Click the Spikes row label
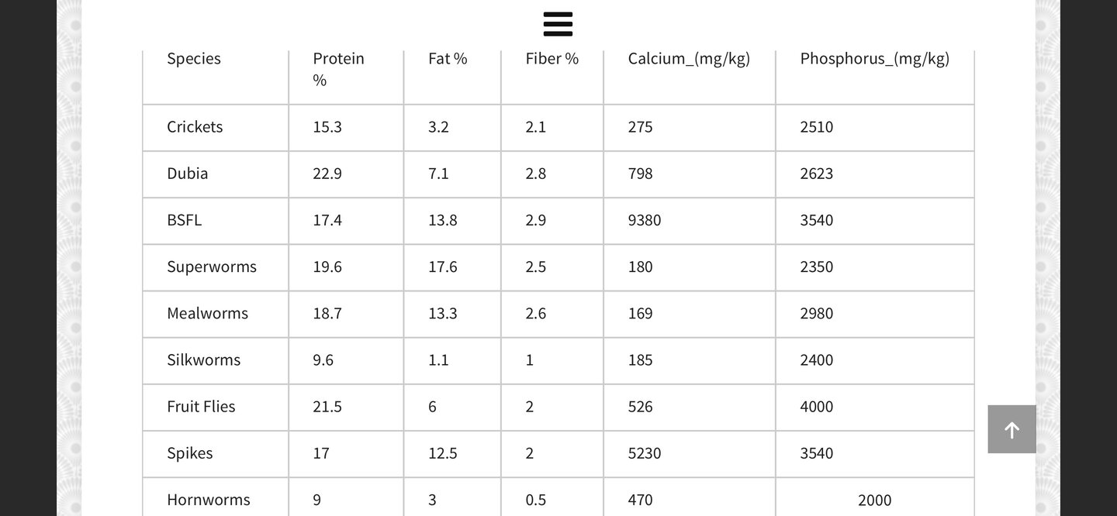Screen dimensions: 1117x516 point(190,452)
